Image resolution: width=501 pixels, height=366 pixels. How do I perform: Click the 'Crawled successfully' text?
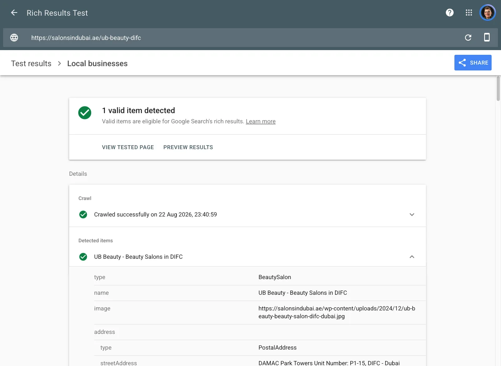point(155,215)
